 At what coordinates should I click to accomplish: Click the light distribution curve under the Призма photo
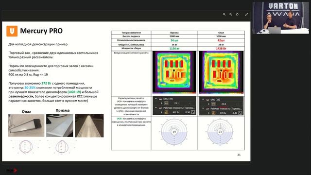tap(62, 147)
